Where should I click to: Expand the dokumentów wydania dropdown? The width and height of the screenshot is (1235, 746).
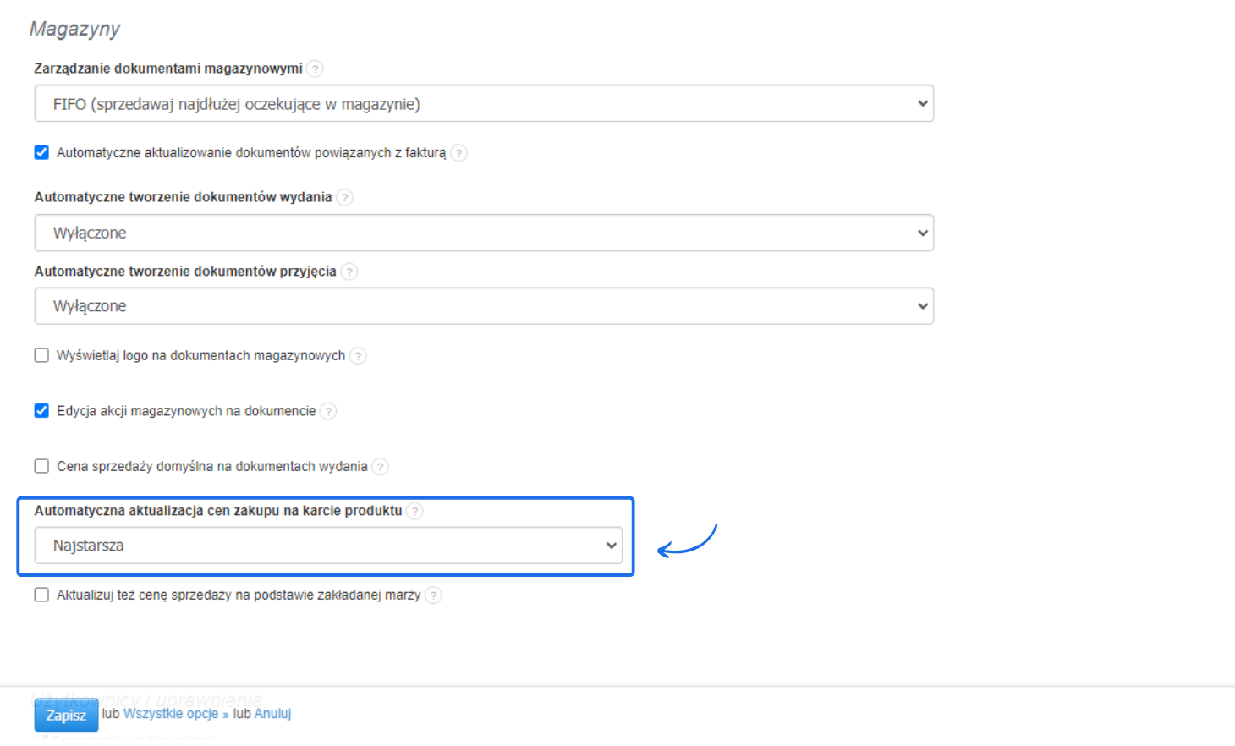(x=484, y=233)
